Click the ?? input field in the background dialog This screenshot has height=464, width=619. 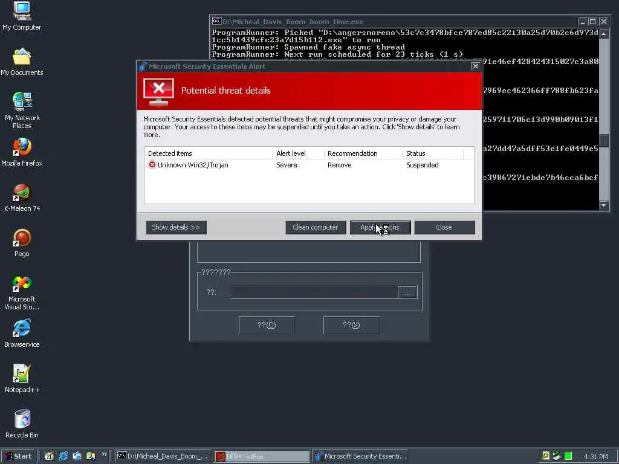314,292
